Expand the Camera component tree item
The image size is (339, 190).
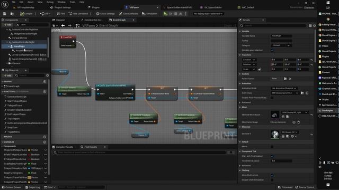tap(7, 63)
